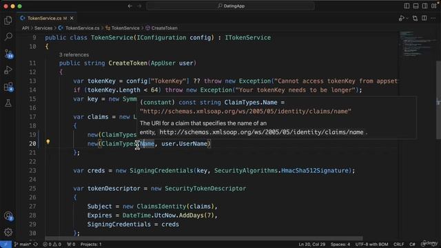This screenshot has width=441, height=248.
Task: Change indentation via Spaces: 4
Action: [x=340, y=245]
